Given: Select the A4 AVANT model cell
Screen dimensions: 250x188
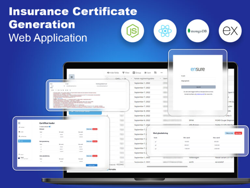Looking at the screenshot, I should 219,162.
